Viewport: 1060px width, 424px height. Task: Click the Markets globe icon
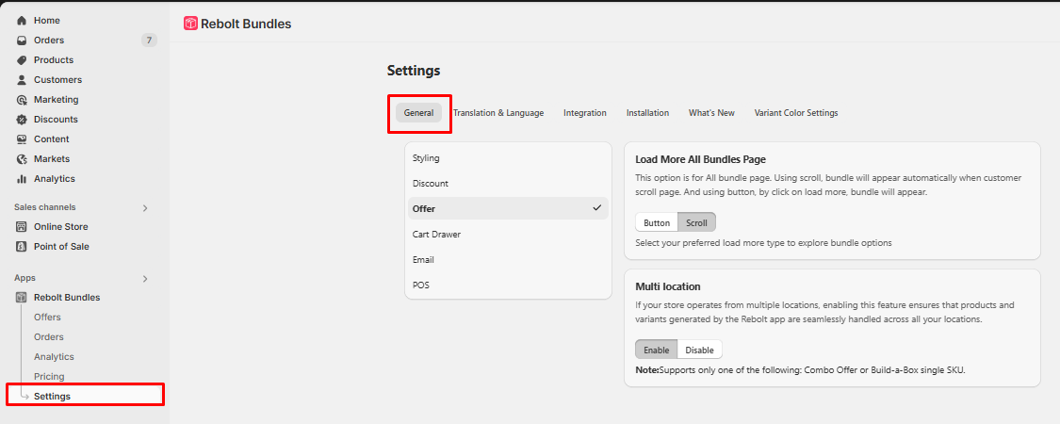click(22, 159)
